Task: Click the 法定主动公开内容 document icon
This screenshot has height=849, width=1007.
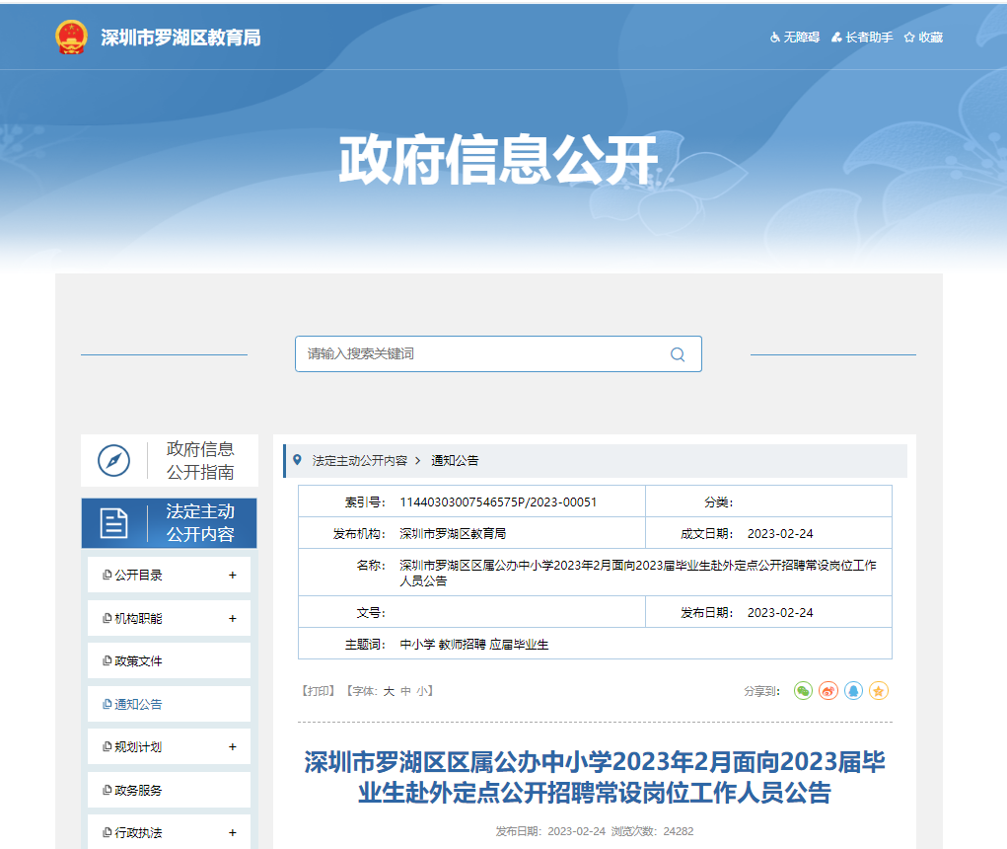Action: coord(113,523)
